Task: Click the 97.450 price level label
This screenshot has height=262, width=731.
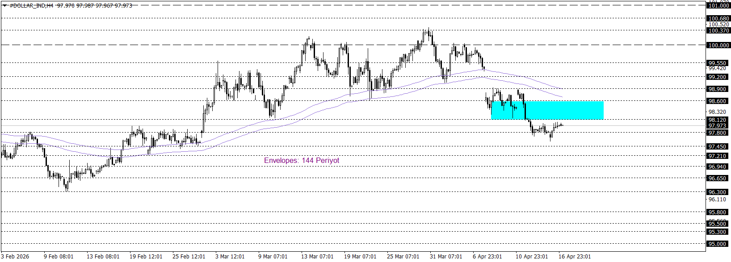Action: click(x=717, y=147)
